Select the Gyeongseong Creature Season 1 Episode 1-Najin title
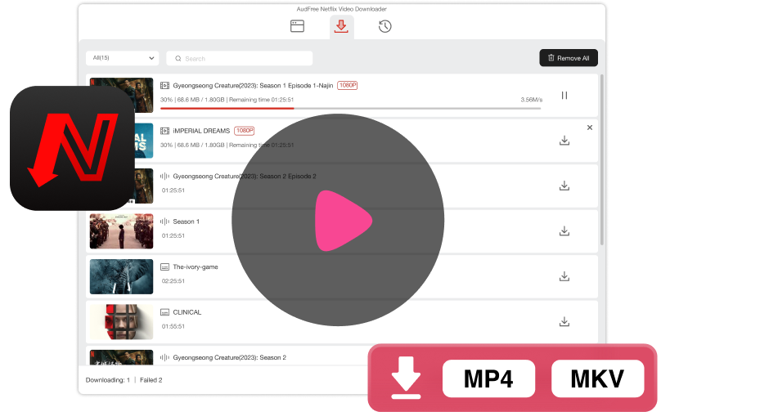This screenshot has width=769, height=412. 253,85
